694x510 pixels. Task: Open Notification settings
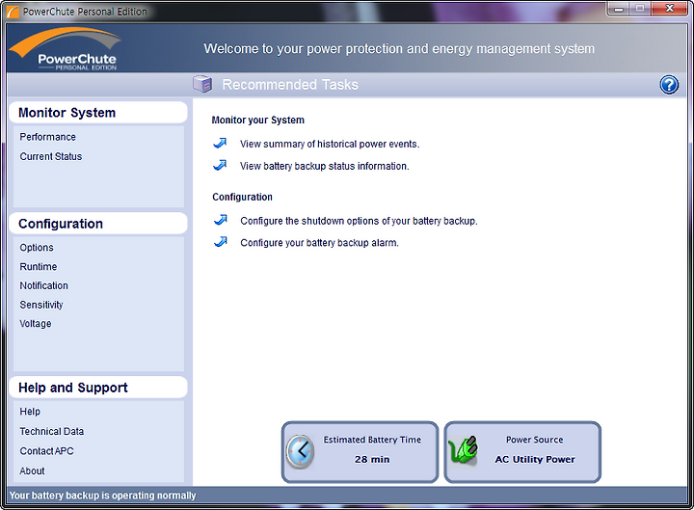tap(43, 285)
